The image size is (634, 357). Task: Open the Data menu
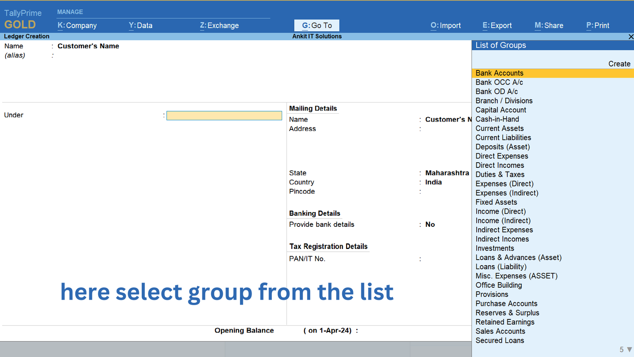[141, 25]
